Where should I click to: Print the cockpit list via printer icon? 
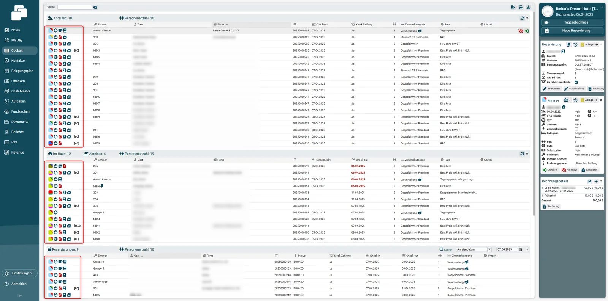pos(521,7)
